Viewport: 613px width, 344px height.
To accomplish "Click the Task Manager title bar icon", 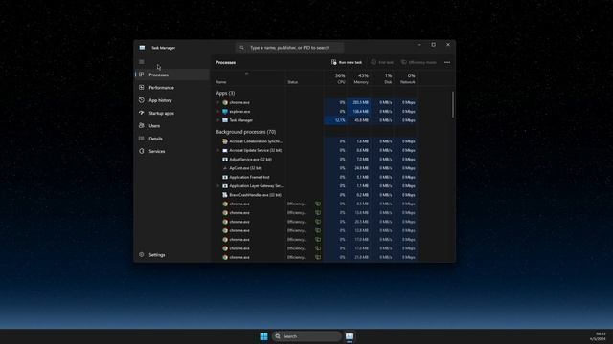I will click(142, 48).
